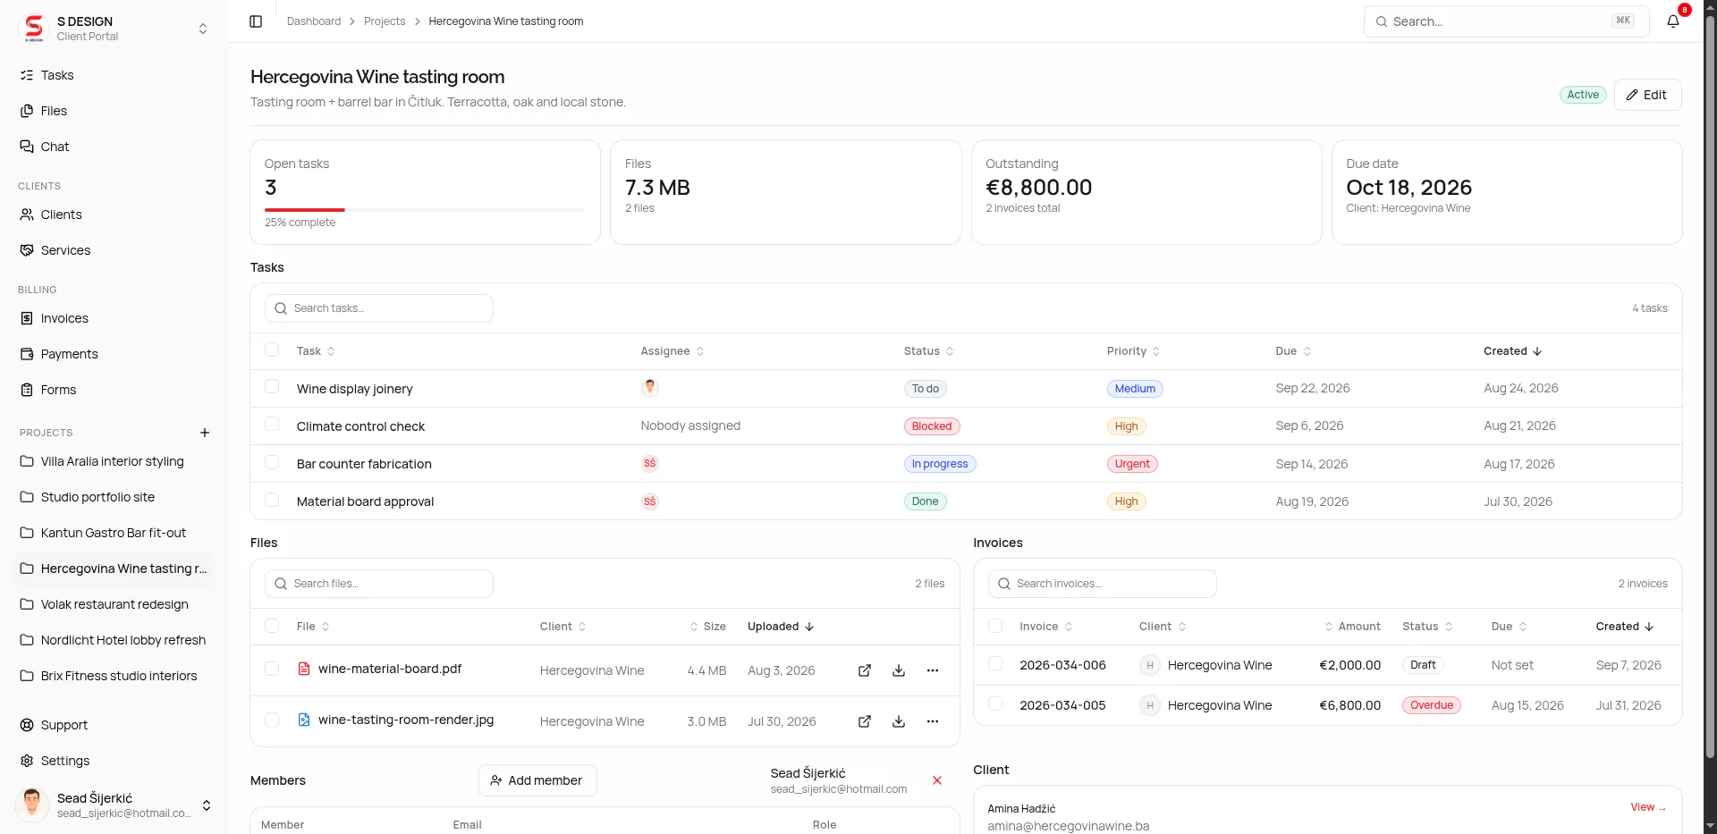Sort tasks by Task name column
The width and height of the screenshot is (1717, 834).
click(x=316, y=351)
